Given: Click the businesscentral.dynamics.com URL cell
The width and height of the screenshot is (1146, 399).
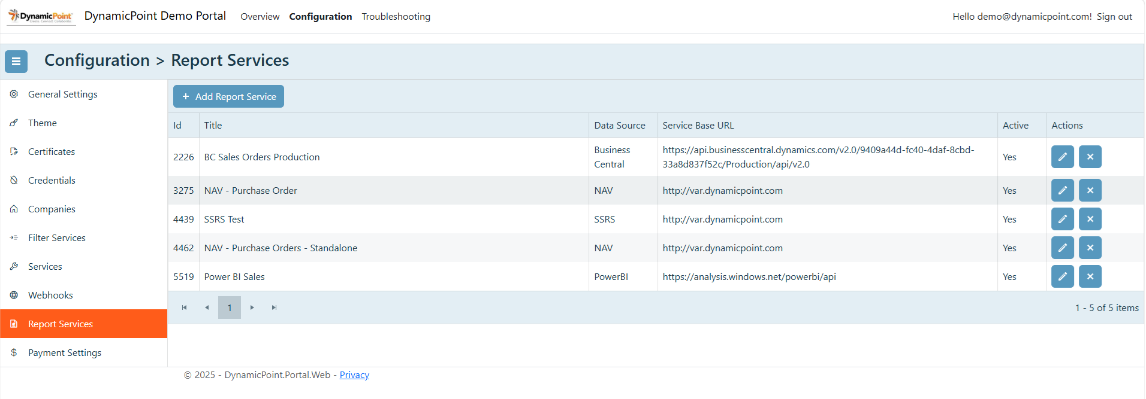Looking at the screenshot, I should 828,157.
